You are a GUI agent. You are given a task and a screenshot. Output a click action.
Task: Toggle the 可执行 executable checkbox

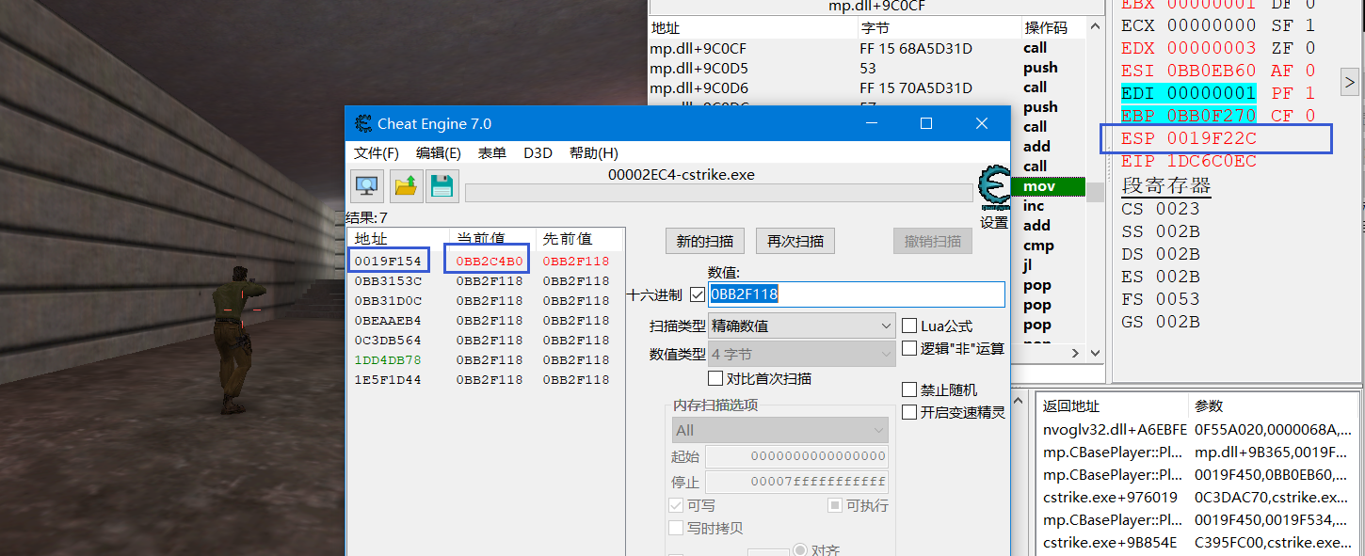[835, 505]
